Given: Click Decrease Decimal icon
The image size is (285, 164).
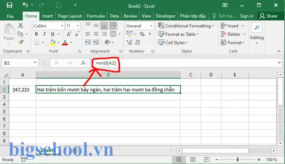Looking at the screenshot, I should [x=137, y=42].
